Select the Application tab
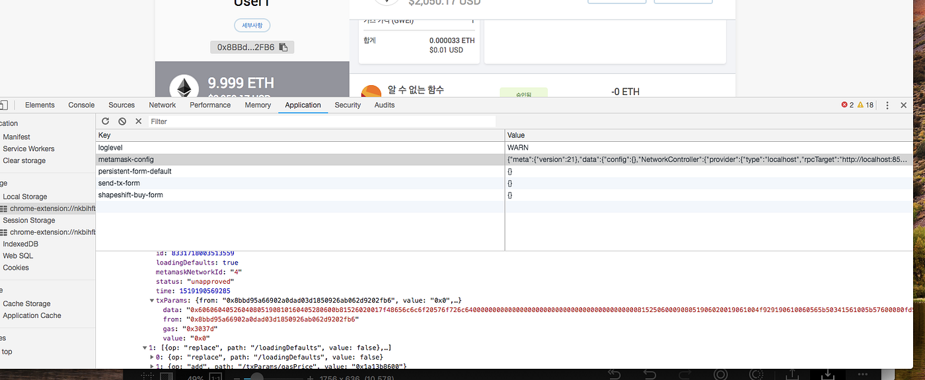This screenshot has height=380, width=925. pyautogui.click(x=303, y=105)
